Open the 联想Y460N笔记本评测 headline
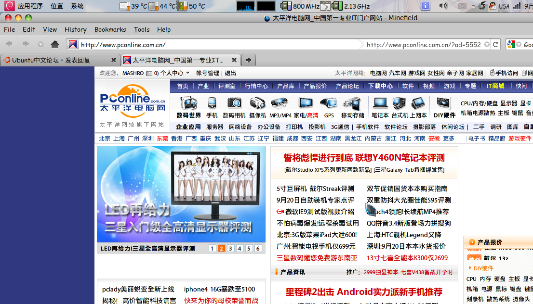The image size is (533, 304). 400,157
